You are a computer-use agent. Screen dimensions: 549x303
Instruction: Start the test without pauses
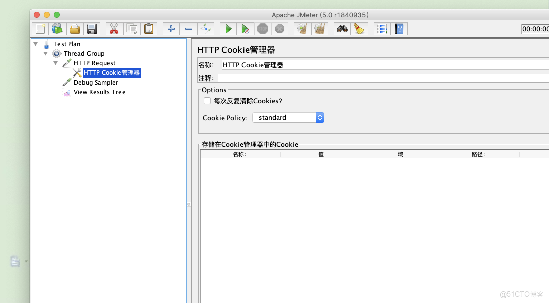click(x=246, y=29)
